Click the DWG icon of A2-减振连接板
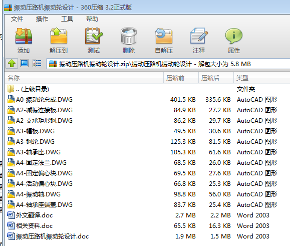This screenshot has height=246, width=290. click(11, 110)
